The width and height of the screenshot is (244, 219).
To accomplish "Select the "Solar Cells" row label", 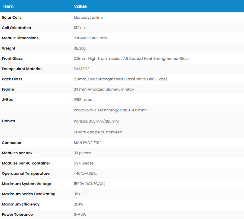I will point(12,18).
